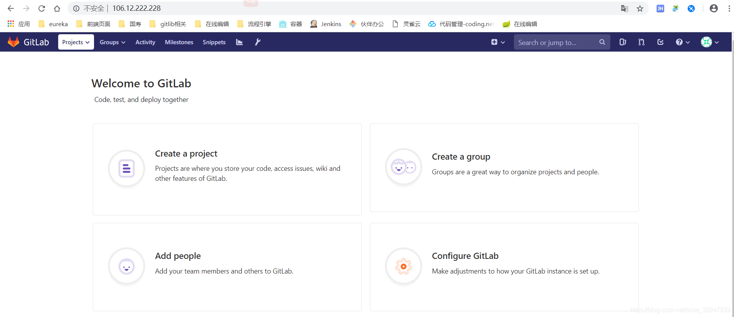The width and height of the screenshot is (734, 317).
Task: Click 'Welcome to GitLab' heading text
Action: point(141,83)
